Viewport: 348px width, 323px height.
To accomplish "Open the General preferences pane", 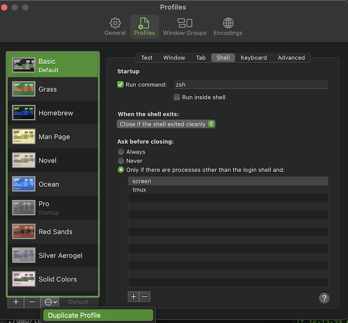I will (x=115, y=26).
